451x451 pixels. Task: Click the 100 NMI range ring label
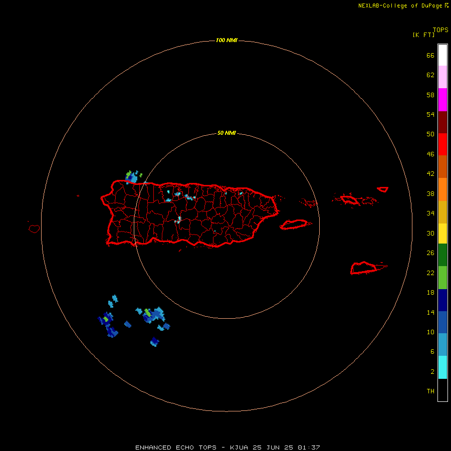click(x=227, y=40)
